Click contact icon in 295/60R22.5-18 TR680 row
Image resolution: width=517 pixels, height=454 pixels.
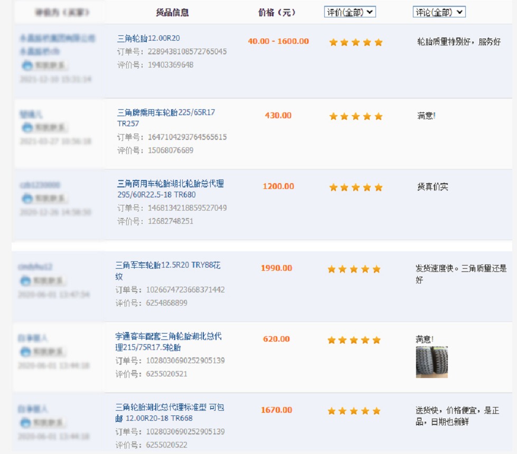(45, 198)
